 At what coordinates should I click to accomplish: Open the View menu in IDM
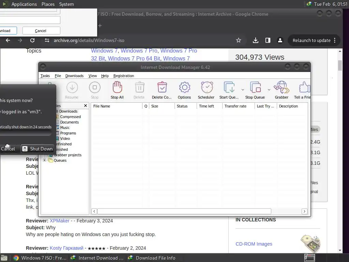tap(93, 76)
